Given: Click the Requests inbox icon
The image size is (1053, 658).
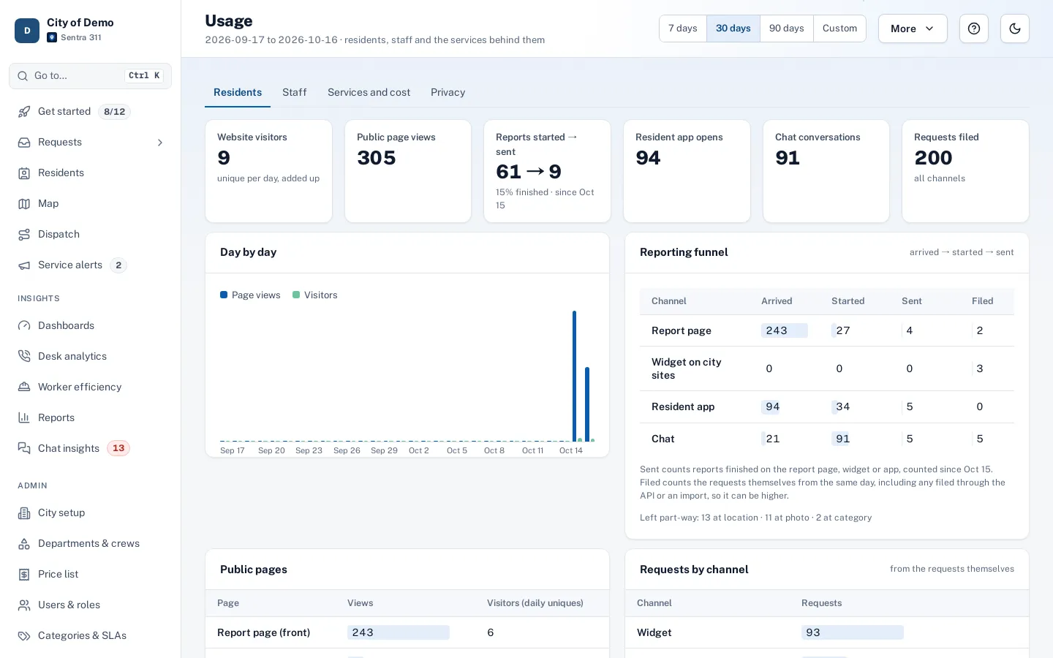Looking at the screenshot, I should 24,143.
